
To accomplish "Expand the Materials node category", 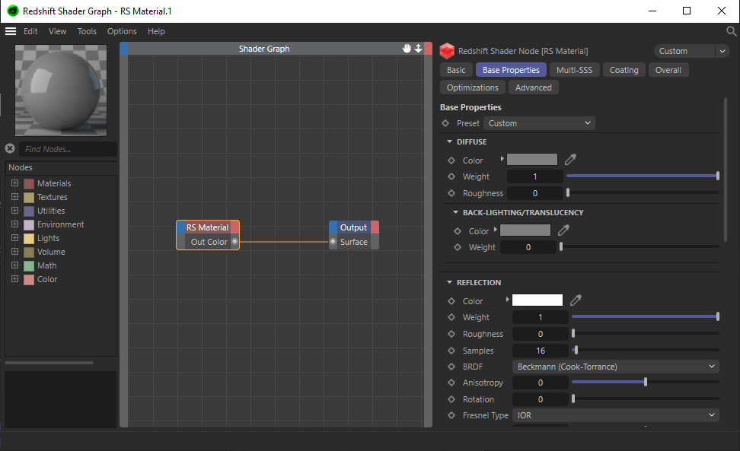I will pos(14,183).
